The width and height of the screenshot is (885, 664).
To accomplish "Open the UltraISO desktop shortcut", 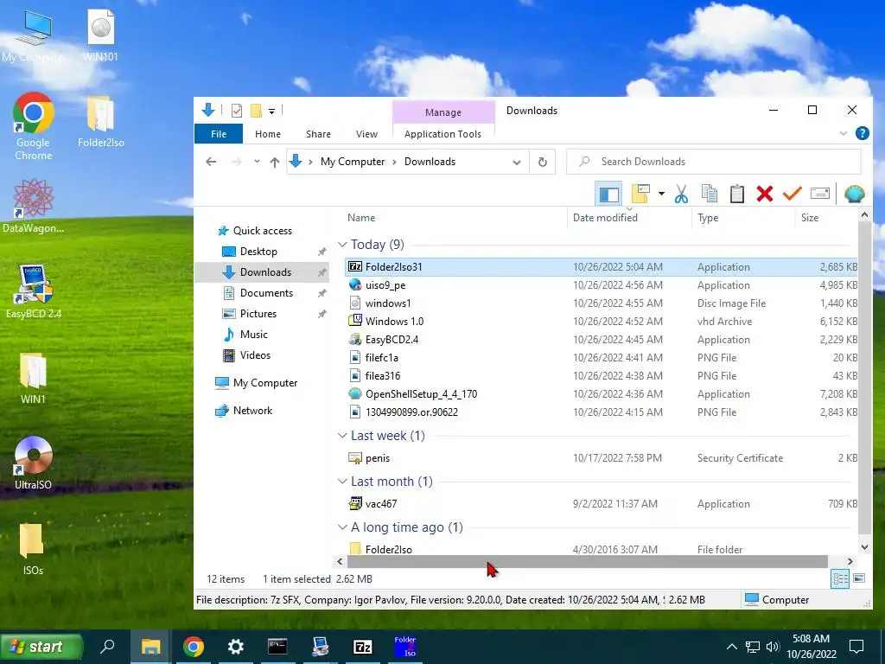I will 33,463.
